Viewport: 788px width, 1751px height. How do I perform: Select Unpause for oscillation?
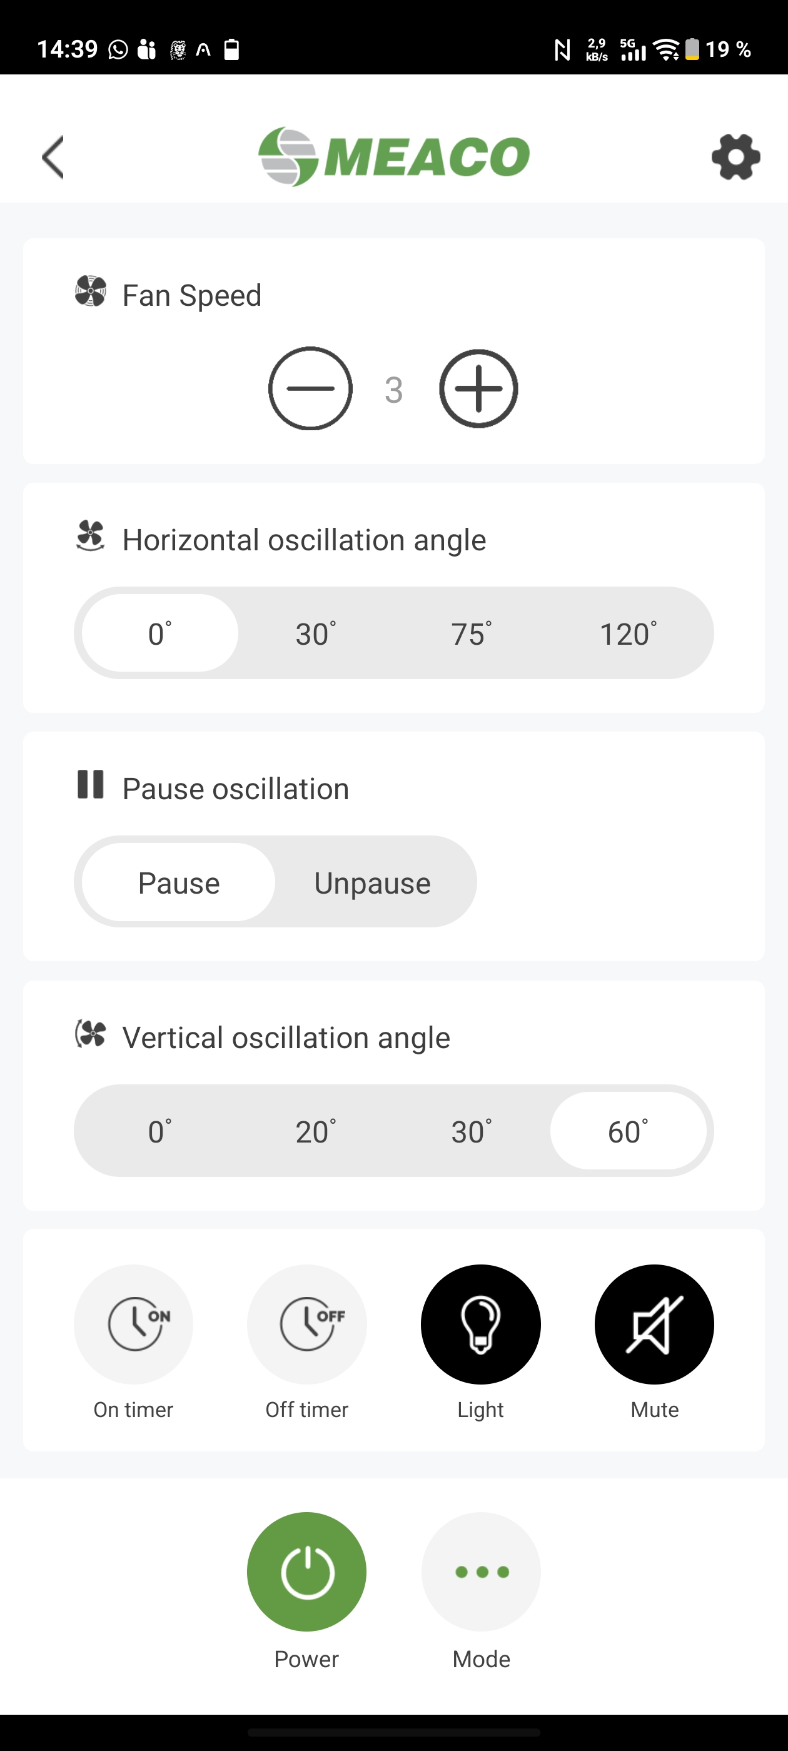point(373,882)
